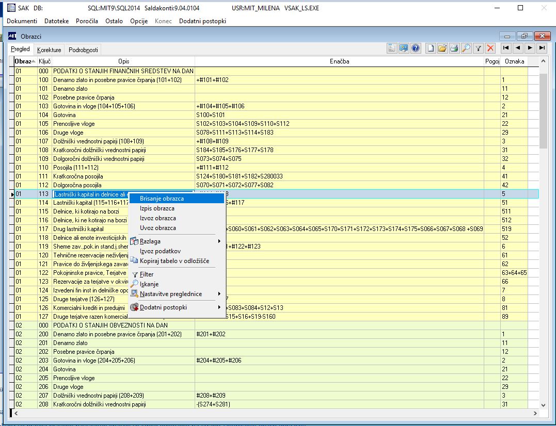Sort by the Ključ column header
The height and width of the screenshot is (426, 556).
point(44,61)
